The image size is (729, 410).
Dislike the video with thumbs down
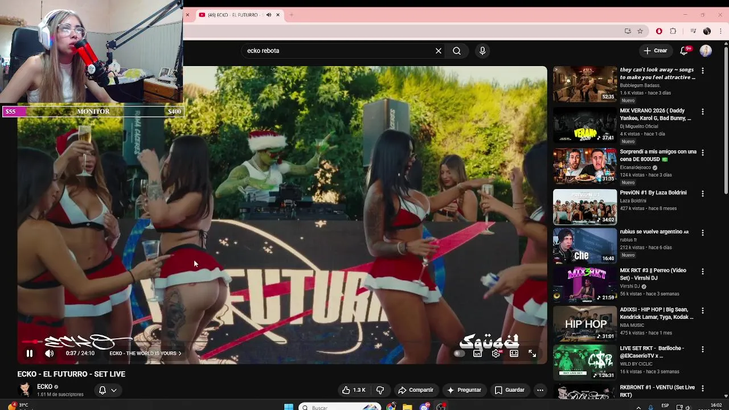tap(380, 390)
